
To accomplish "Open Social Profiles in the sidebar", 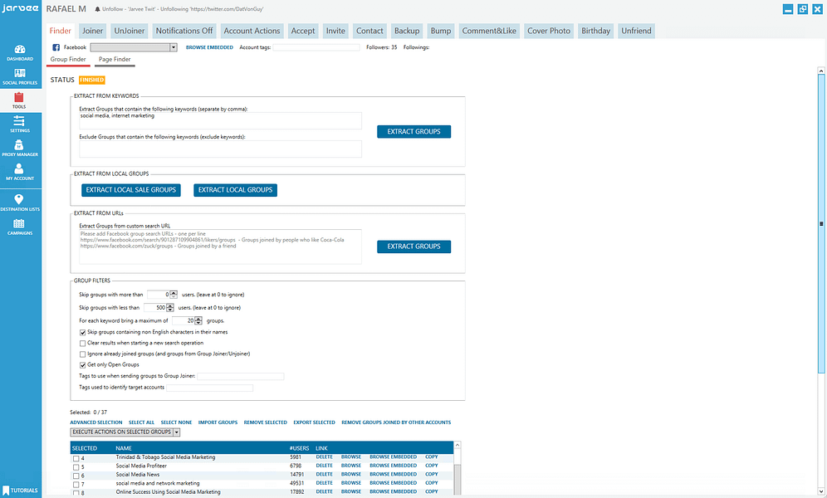I will [20, 77].
